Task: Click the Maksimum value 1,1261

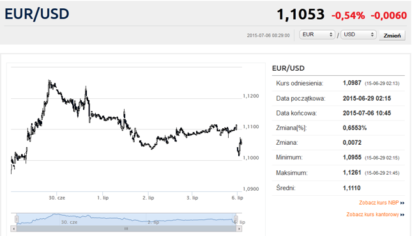Action: 352,172
